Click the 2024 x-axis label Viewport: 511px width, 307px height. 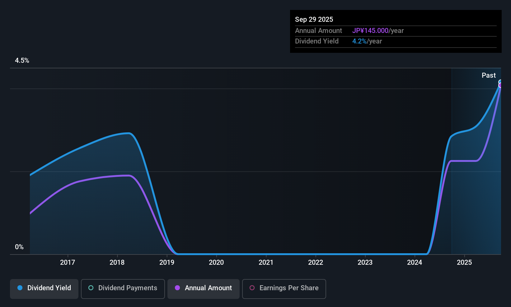tap(415, 263)
